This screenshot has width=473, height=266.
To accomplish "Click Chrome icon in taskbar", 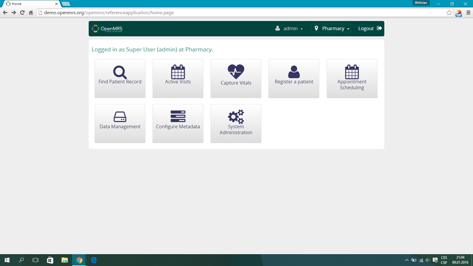I will [x=79, y=260].
